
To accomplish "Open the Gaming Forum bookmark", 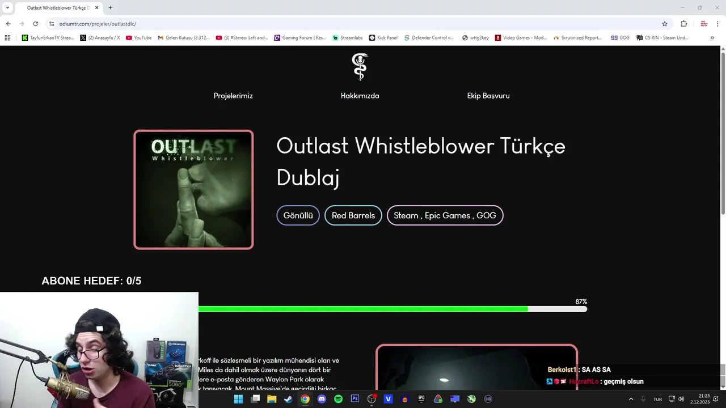I will pos(300,38).
